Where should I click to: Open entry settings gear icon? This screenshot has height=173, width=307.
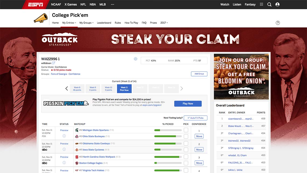point(135,59)
